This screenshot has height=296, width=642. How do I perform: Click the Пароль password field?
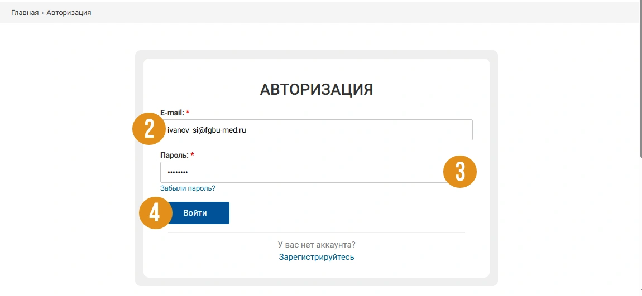(x=316, y=172)
